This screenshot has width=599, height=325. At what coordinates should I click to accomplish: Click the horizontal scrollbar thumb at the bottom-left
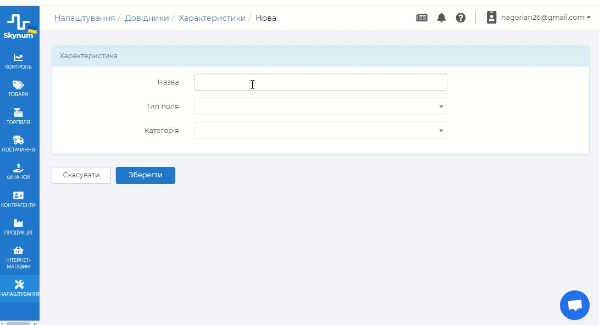pos(18,323)
